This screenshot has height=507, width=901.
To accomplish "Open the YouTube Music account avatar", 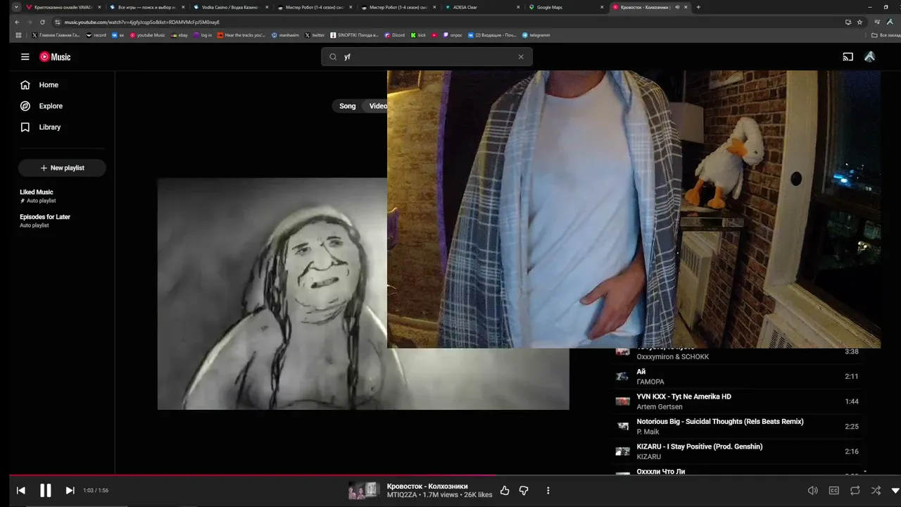I will pyautogui.click(x=870, y=57).
